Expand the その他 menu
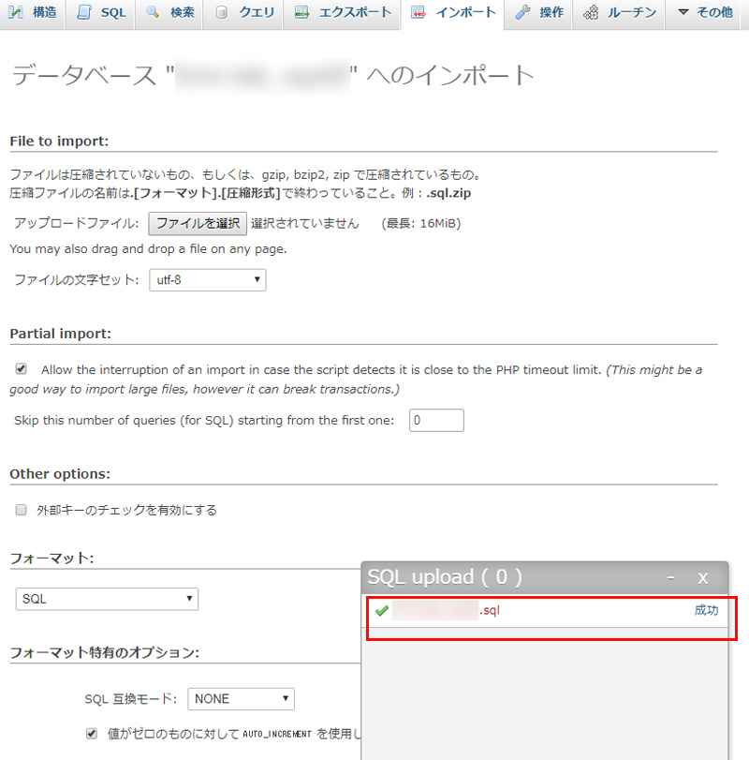 (x=702, y=13)
